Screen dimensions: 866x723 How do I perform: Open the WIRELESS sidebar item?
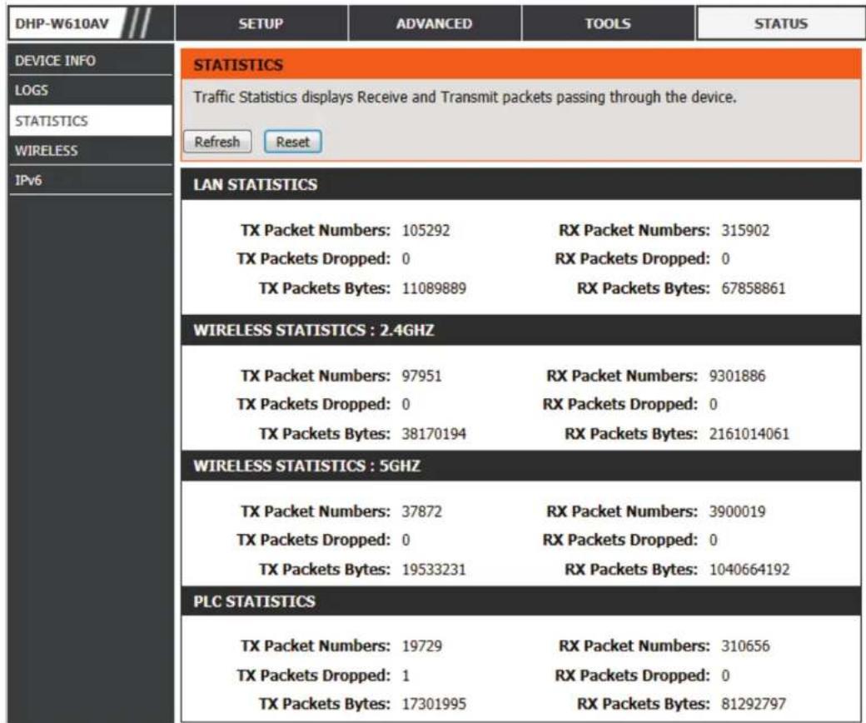coord(90,150)
